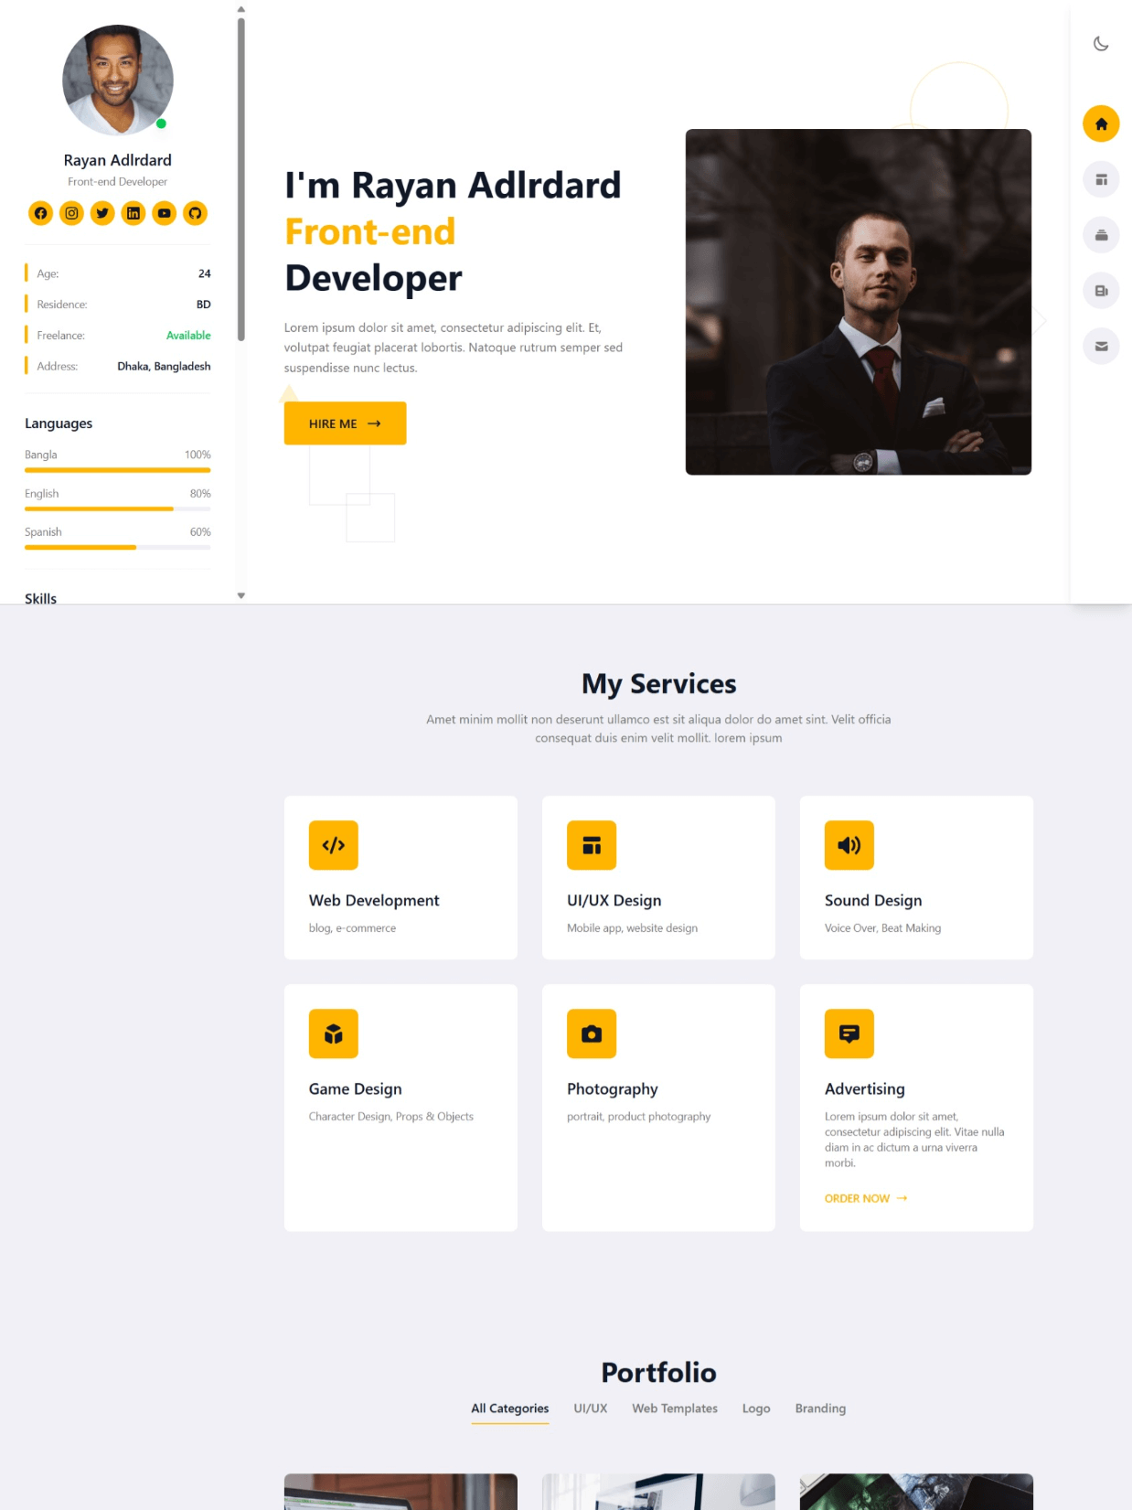Select the Web Templates portfolio tab
1132x1510 pixels.
pos(675,1408)
